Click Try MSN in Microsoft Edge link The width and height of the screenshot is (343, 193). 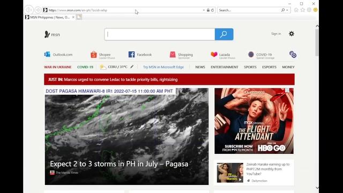(x=163, y=67)
